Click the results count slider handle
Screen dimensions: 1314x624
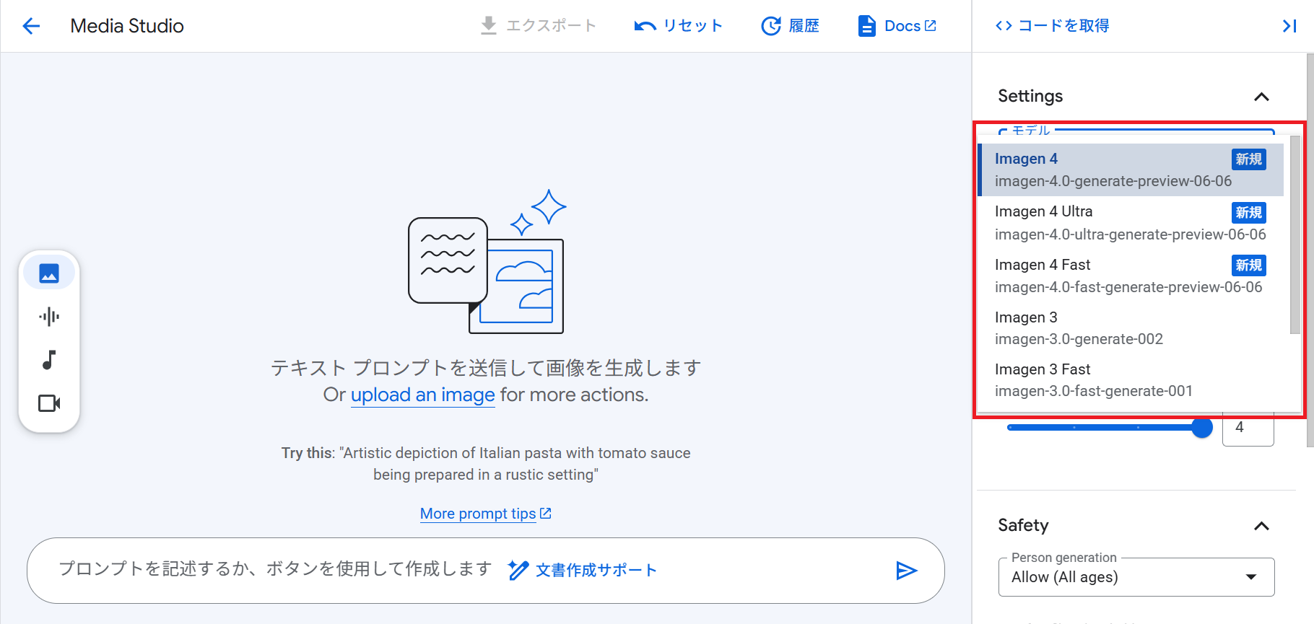pos(1201,427)
